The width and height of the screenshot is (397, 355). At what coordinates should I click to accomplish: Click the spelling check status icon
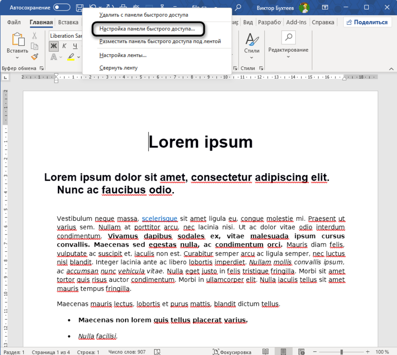click(157, 352)
